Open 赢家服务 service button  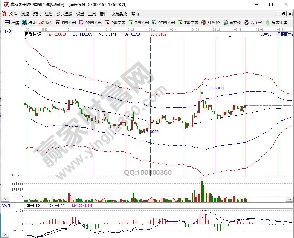[x=277, y=23]
